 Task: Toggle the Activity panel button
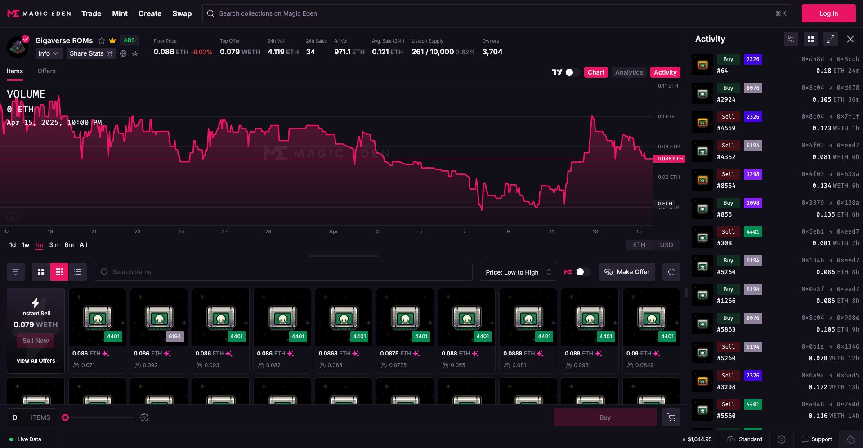pyautogui.click(x=665, y=72)
